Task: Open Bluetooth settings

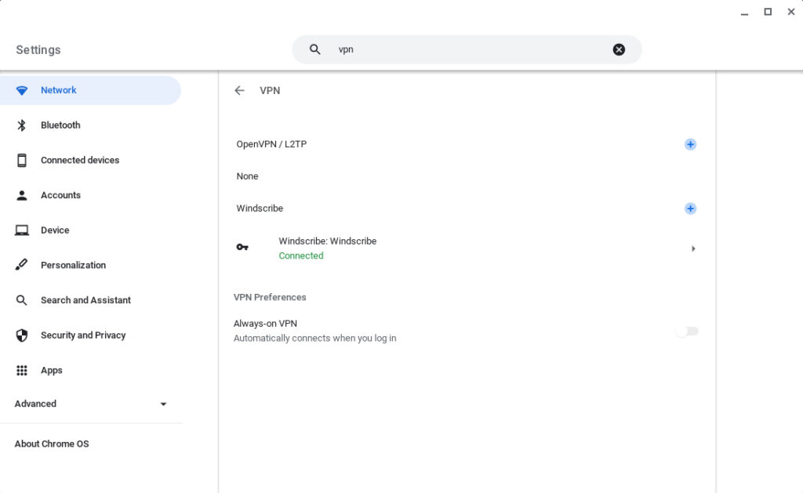Action: (90, 125)
